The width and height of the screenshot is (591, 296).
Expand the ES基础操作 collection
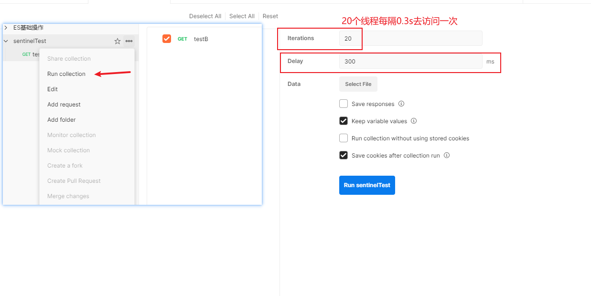tap(6, 28)
